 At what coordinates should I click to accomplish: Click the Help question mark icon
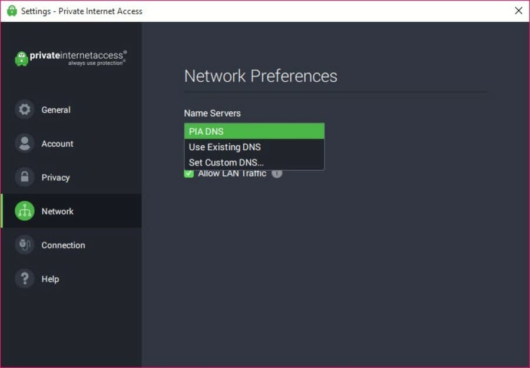coord(24,279)
